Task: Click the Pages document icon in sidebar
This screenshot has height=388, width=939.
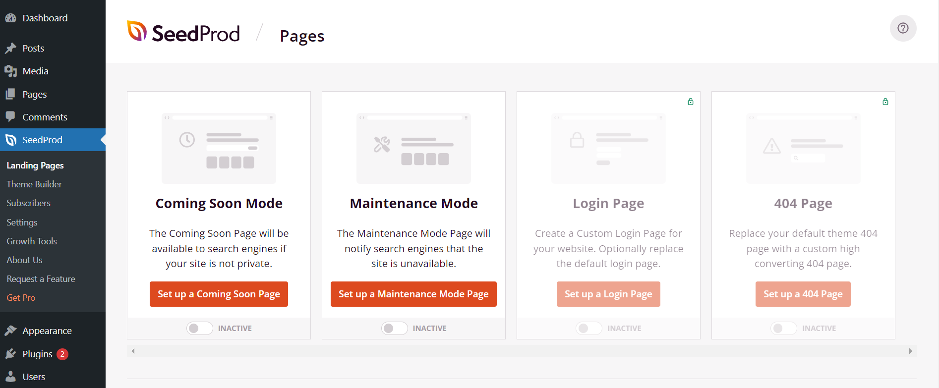Action: pos(10,94)
